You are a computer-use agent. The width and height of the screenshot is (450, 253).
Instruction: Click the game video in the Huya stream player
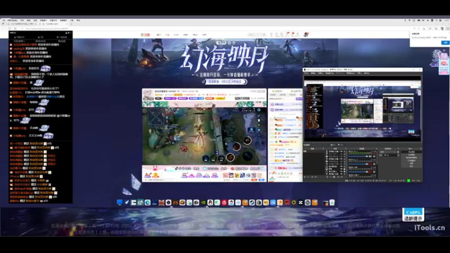pyautogui.click(x=204, y=136)
